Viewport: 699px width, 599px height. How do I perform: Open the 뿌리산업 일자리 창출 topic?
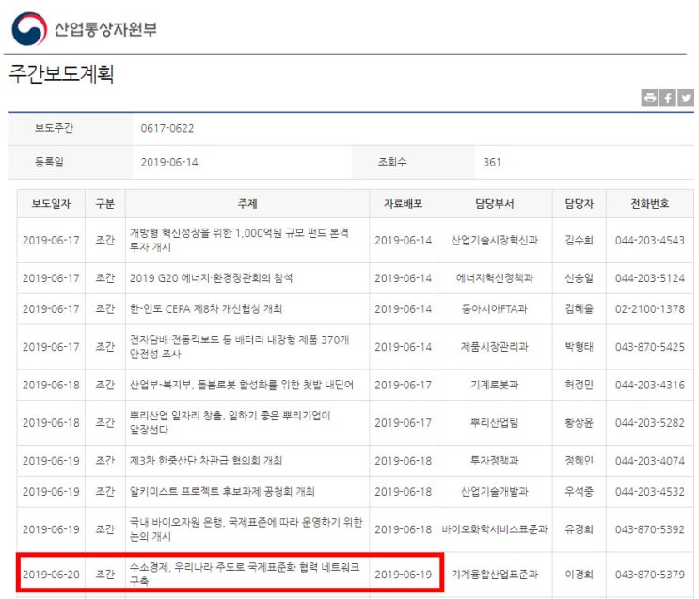(230, 422)
